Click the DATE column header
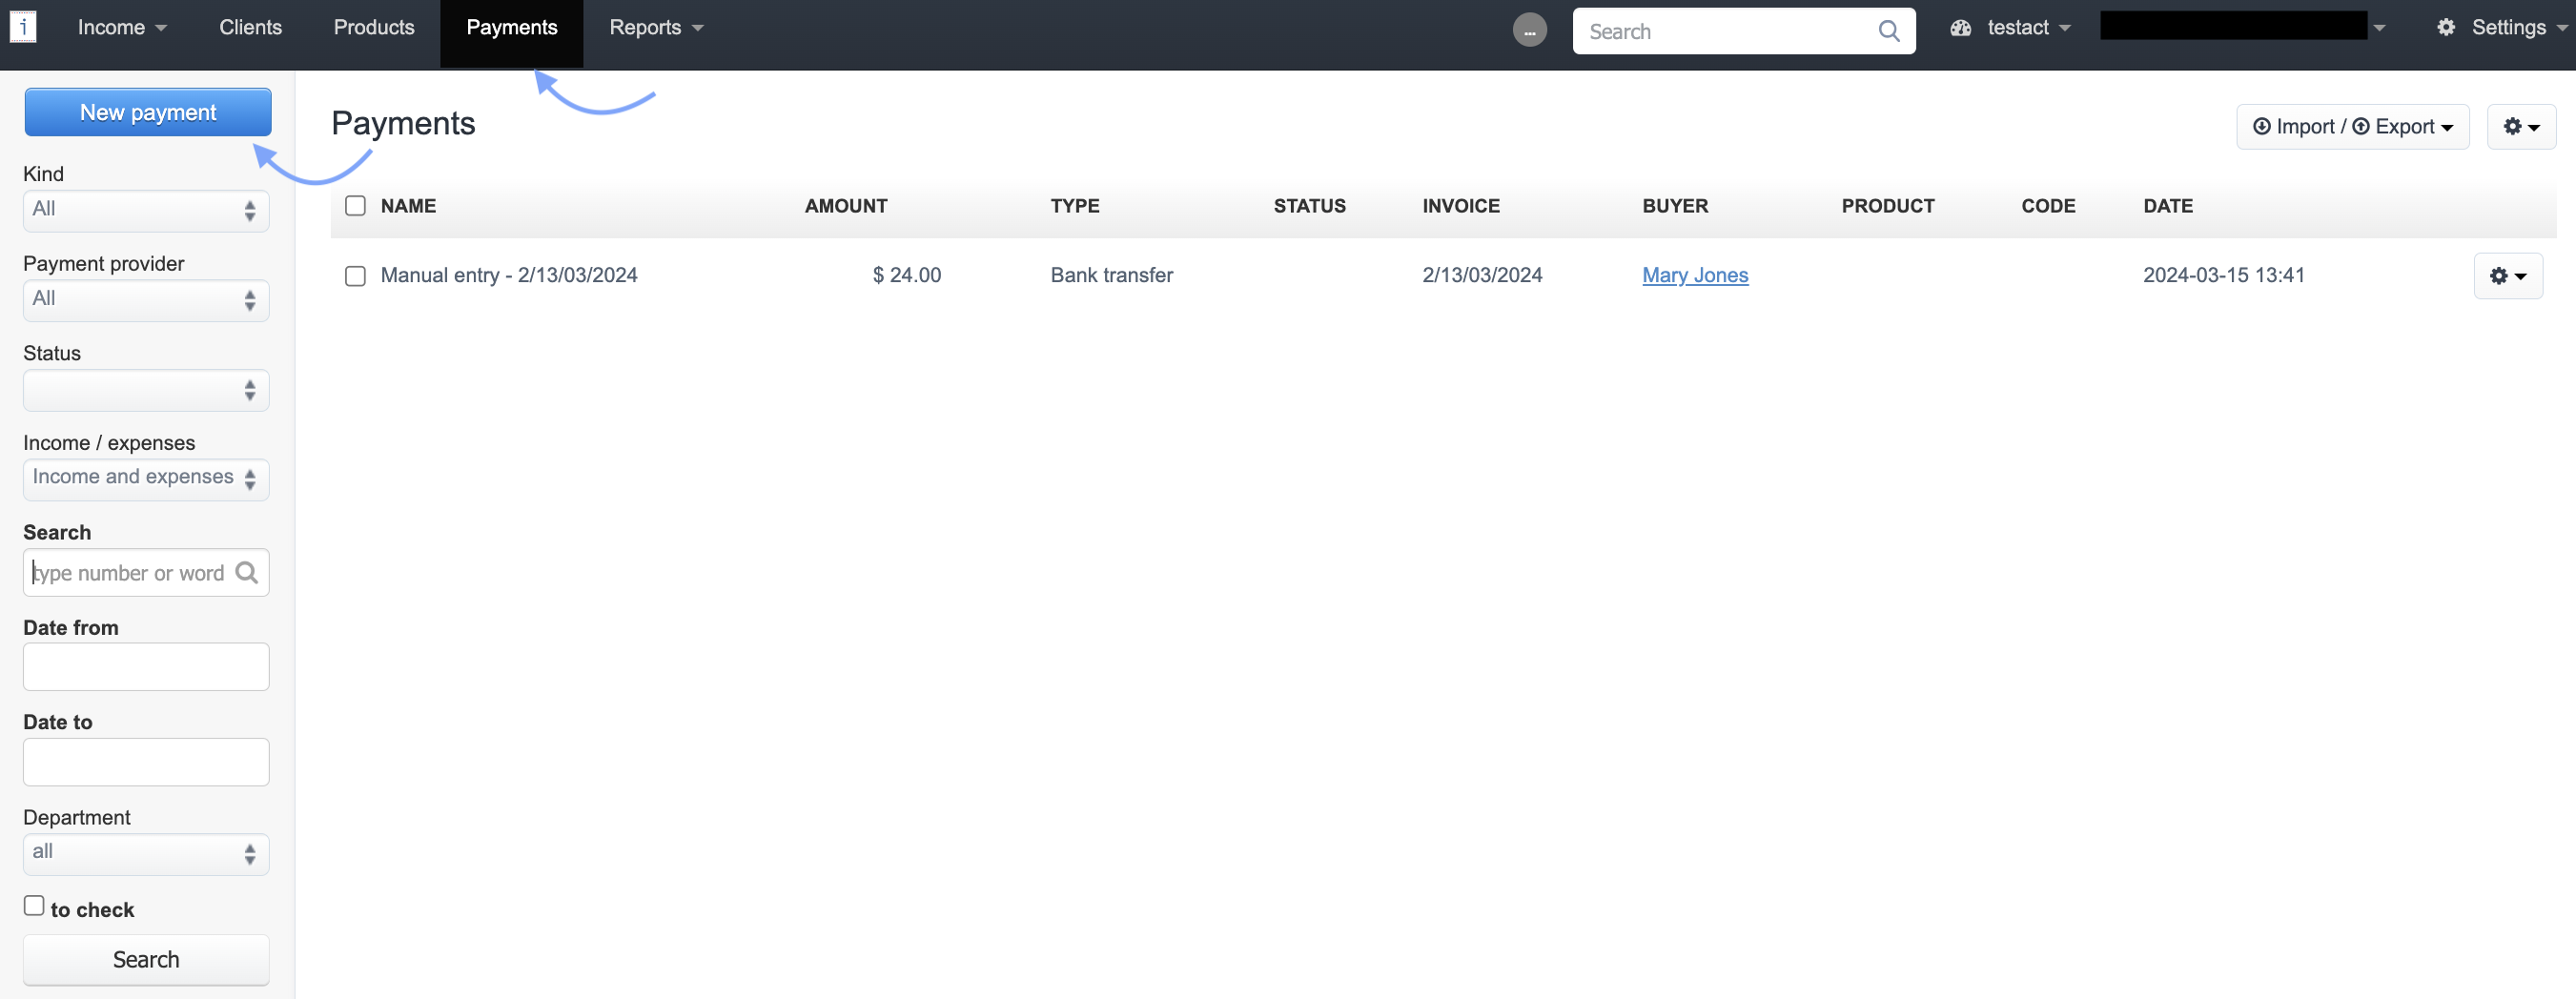2576x999 pixels. tap(2168, 206)
